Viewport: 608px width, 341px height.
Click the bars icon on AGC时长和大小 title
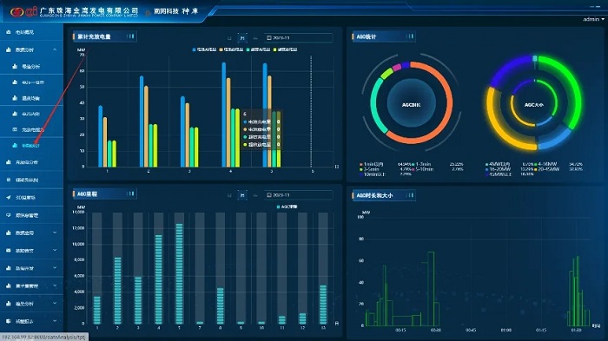pos(410,195)
